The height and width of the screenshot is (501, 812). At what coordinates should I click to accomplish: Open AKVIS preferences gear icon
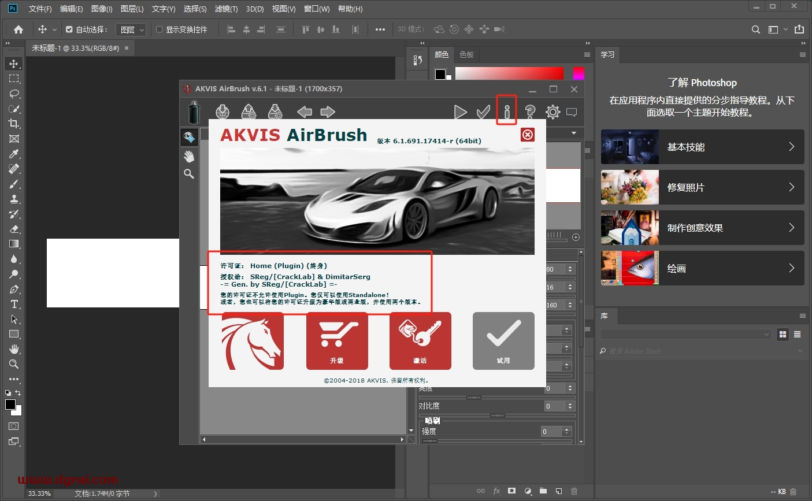point(553,112)
